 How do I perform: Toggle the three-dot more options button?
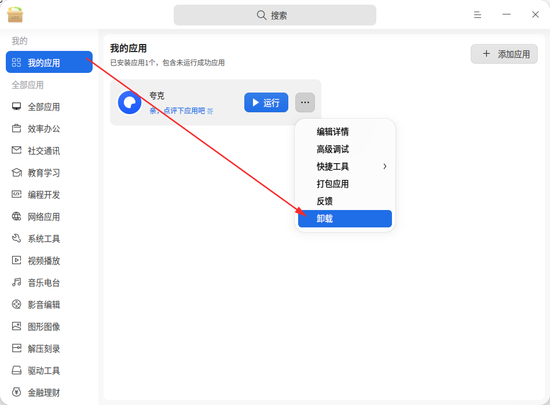305,102
